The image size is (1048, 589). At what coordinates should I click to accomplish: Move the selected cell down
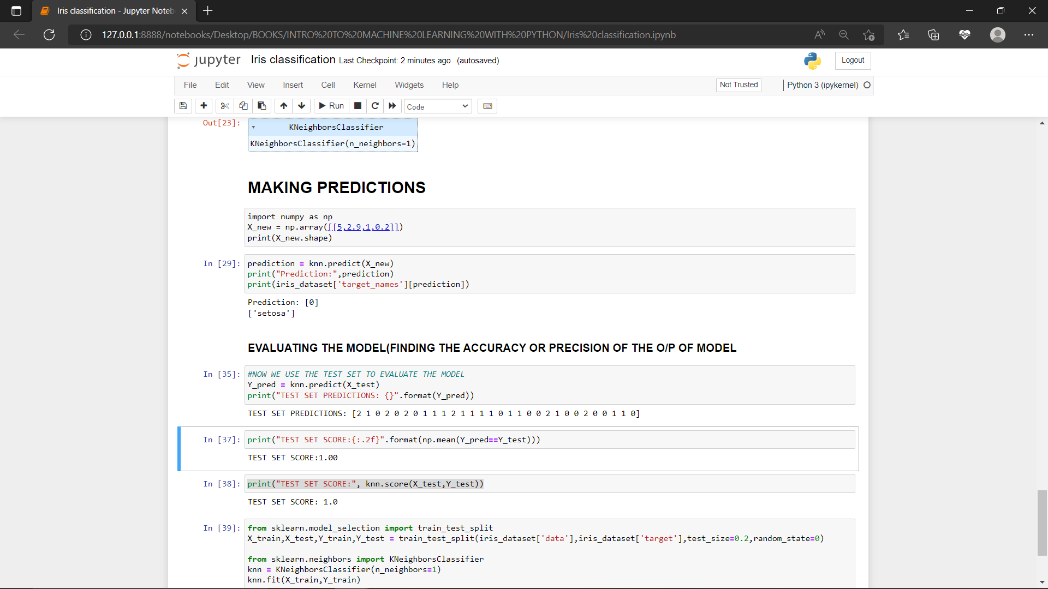point(301,106)
